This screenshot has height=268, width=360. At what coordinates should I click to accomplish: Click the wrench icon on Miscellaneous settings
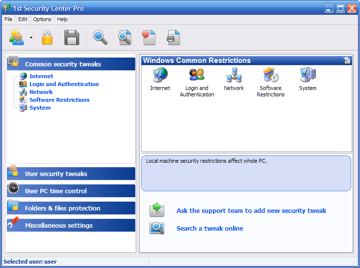coord(13,223)
